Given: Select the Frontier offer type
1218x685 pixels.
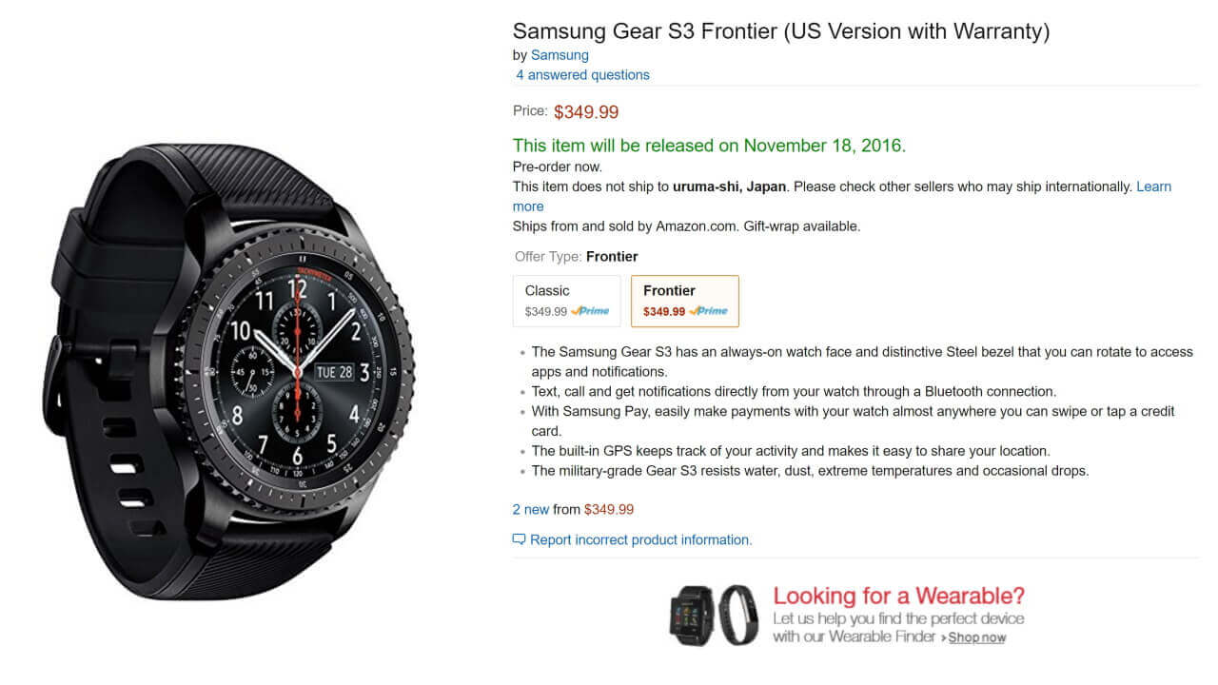Looking at the screenshot, I should coord(684,301).
